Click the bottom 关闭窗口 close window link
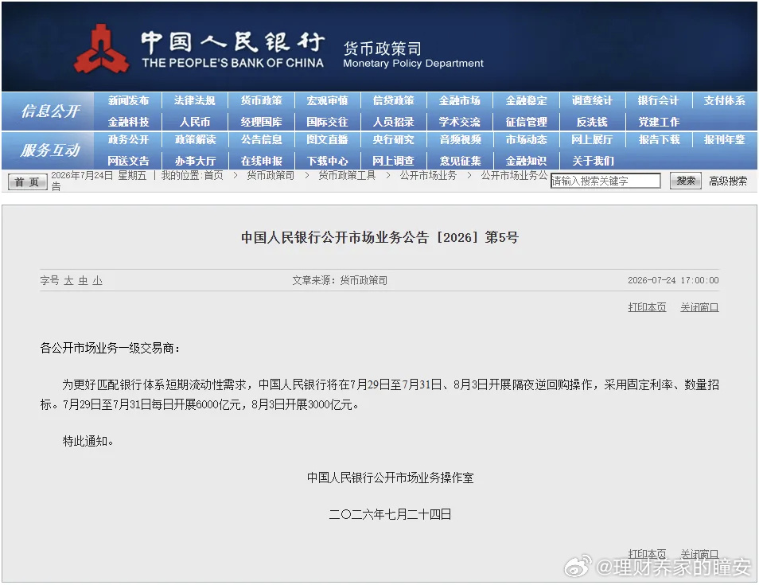759x585 pixels. [x=699, y=553]
